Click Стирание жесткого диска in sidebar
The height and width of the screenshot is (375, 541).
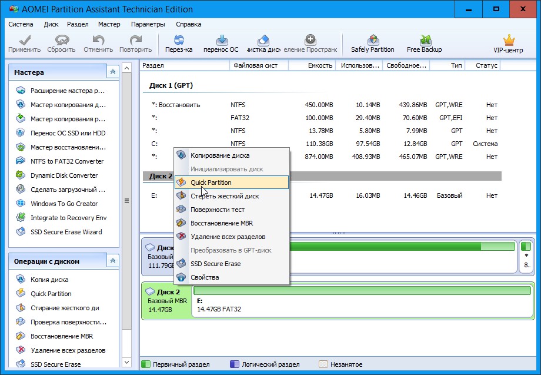58,308
